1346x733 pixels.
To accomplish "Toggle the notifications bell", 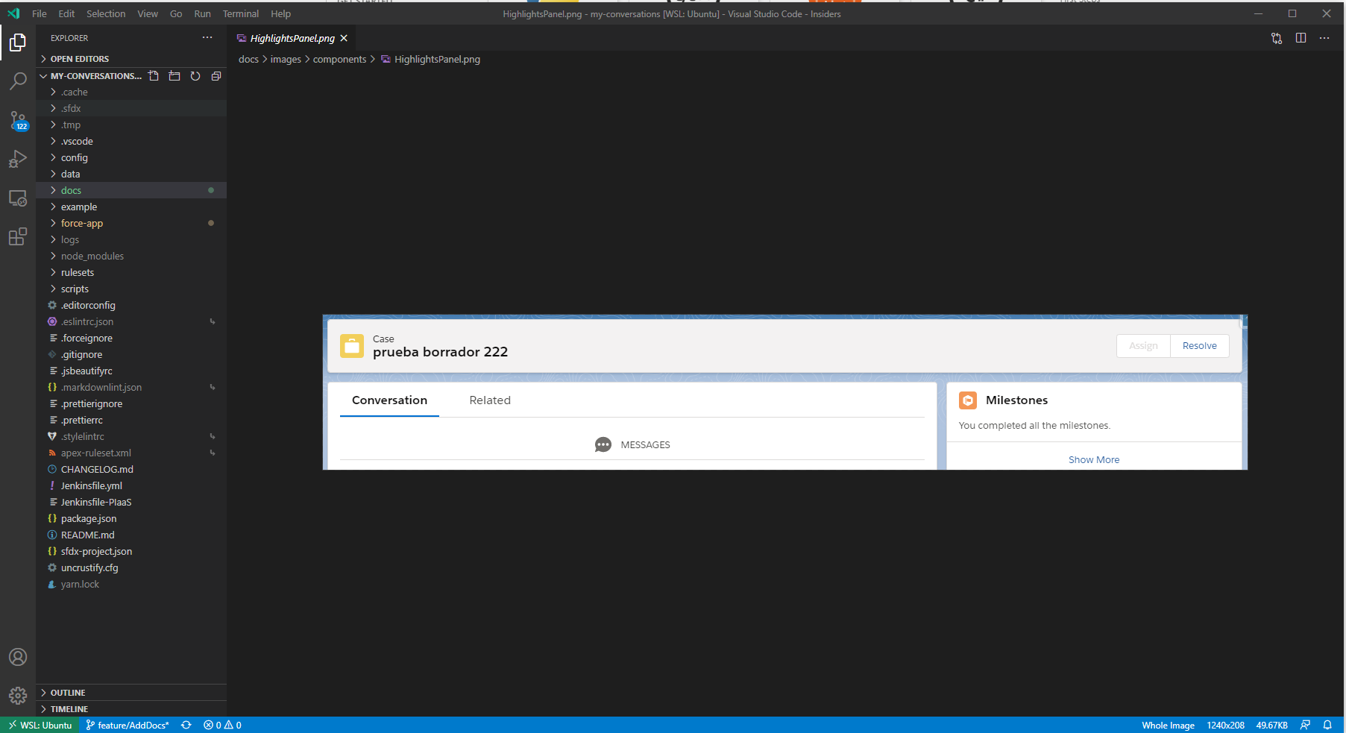I will point(1328,724).
